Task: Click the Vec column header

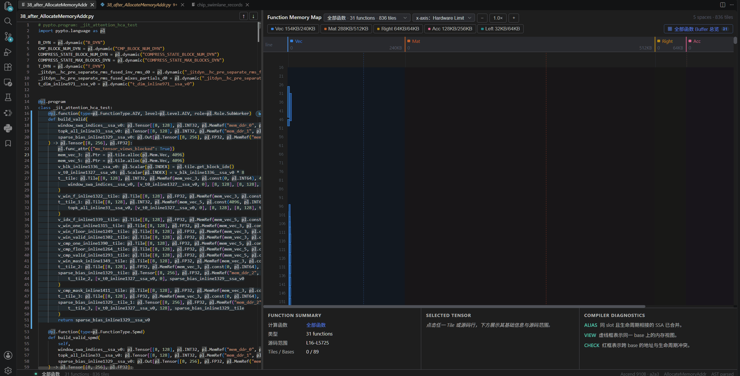Action: pos(346,45)
